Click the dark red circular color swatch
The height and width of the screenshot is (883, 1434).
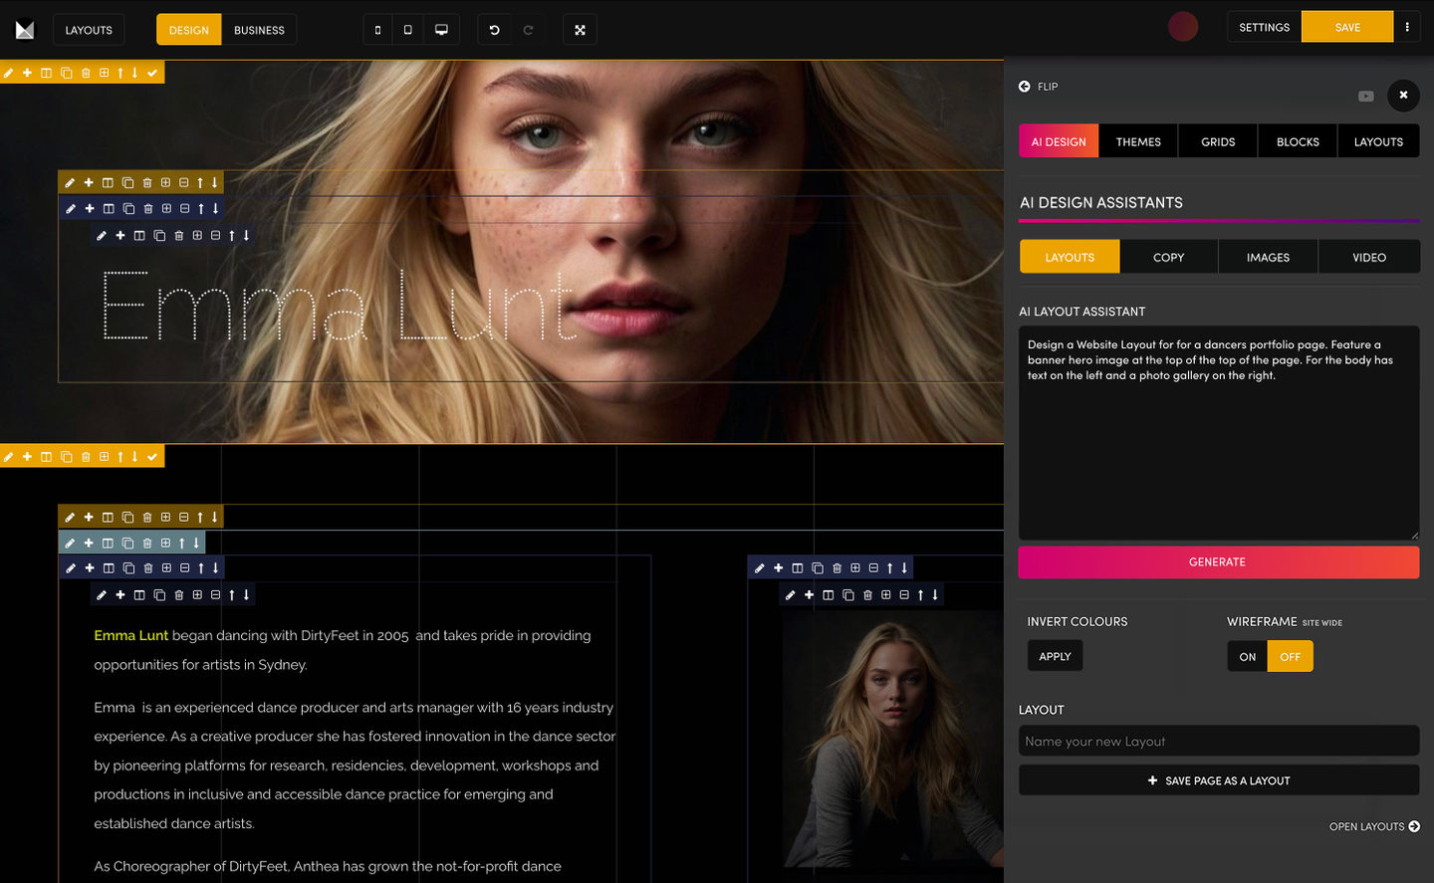coord(1183,27)
